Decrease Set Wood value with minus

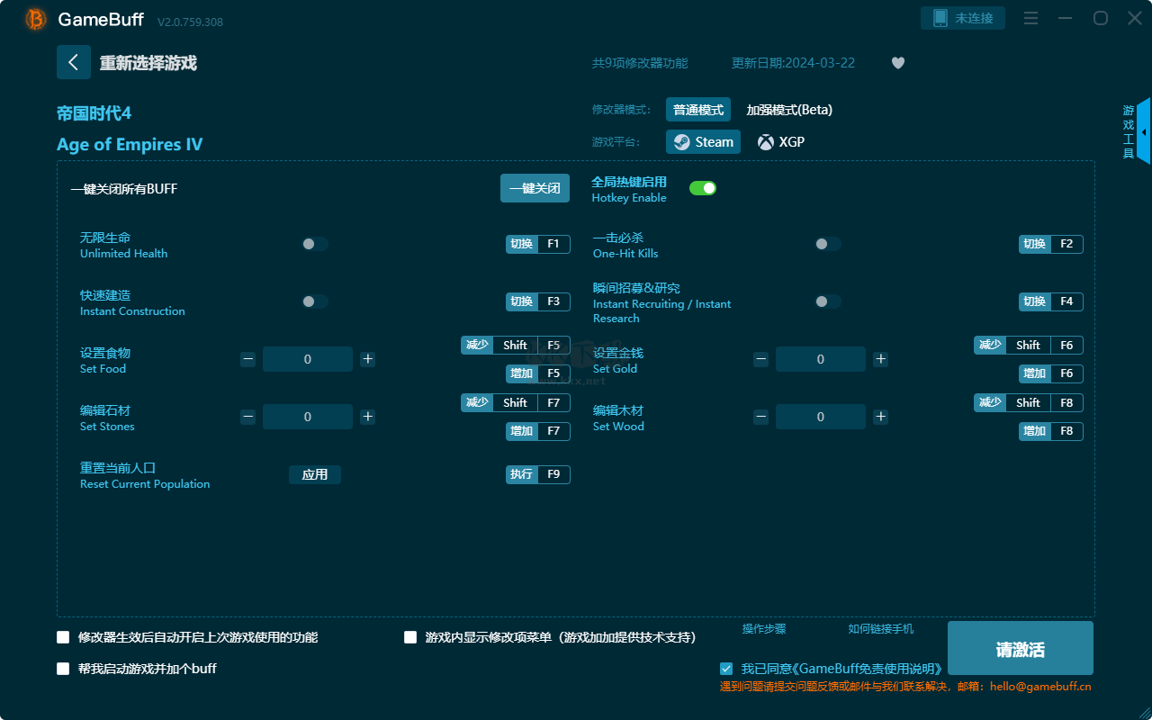click(760, 417)
